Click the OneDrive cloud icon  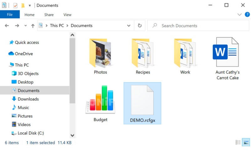(11, 53)
